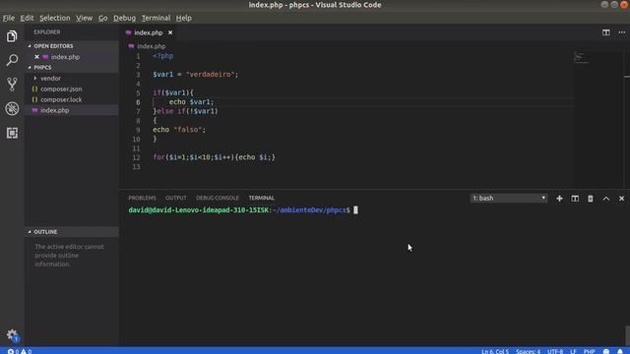Open editor More Actions ellipsis
The image size is (630, 354).
coord(621,32)
